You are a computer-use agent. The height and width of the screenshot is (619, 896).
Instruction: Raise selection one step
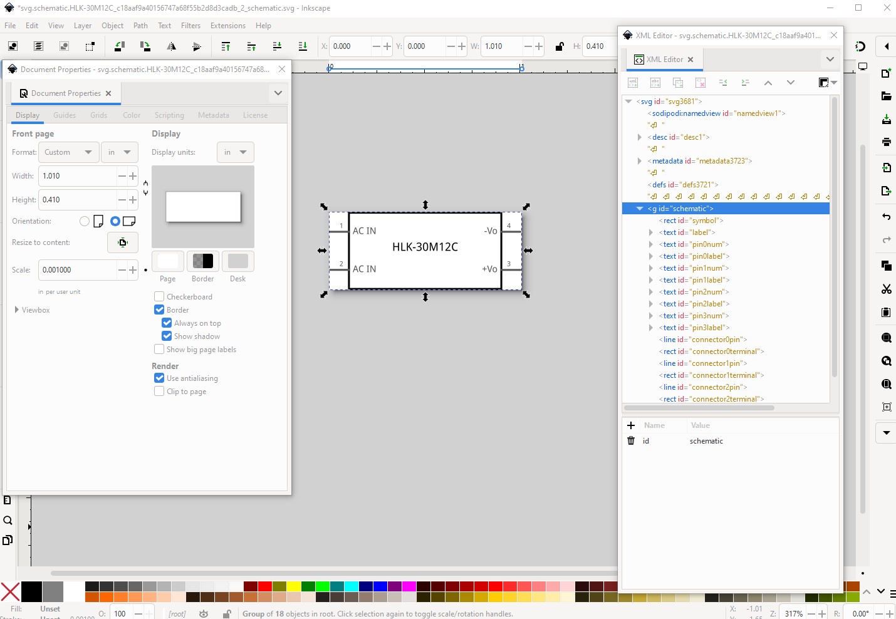(251, 46)
